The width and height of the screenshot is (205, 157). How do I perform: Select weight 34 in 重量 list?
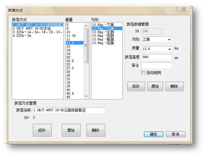click(x=75, y=82)
